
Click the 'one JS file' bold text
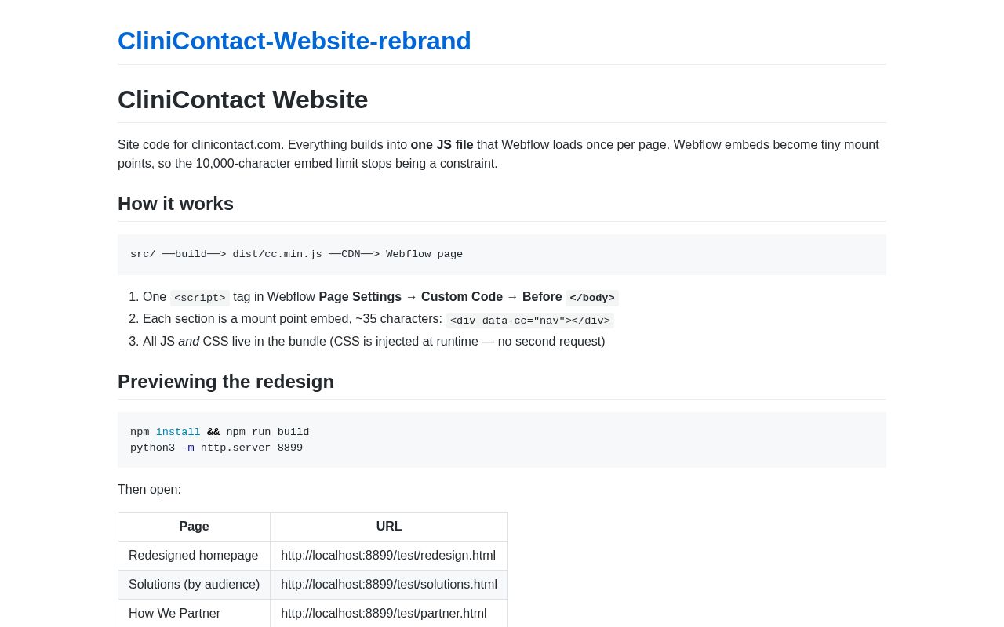click(442, 145)
